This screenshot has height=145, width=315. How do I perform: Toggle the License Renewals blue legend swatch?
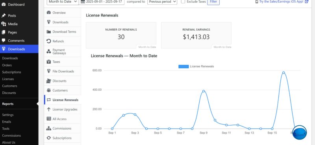(183, 66)
